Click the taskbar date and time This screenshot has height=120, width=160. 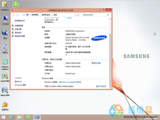point(151,117)
